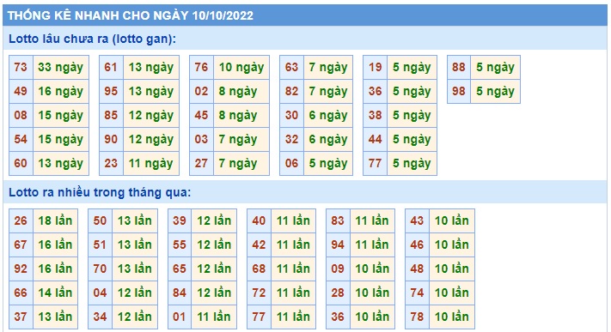This screenshot has height=332, width=611.
Task: Click lotto number 27
Action: (201, 164)
